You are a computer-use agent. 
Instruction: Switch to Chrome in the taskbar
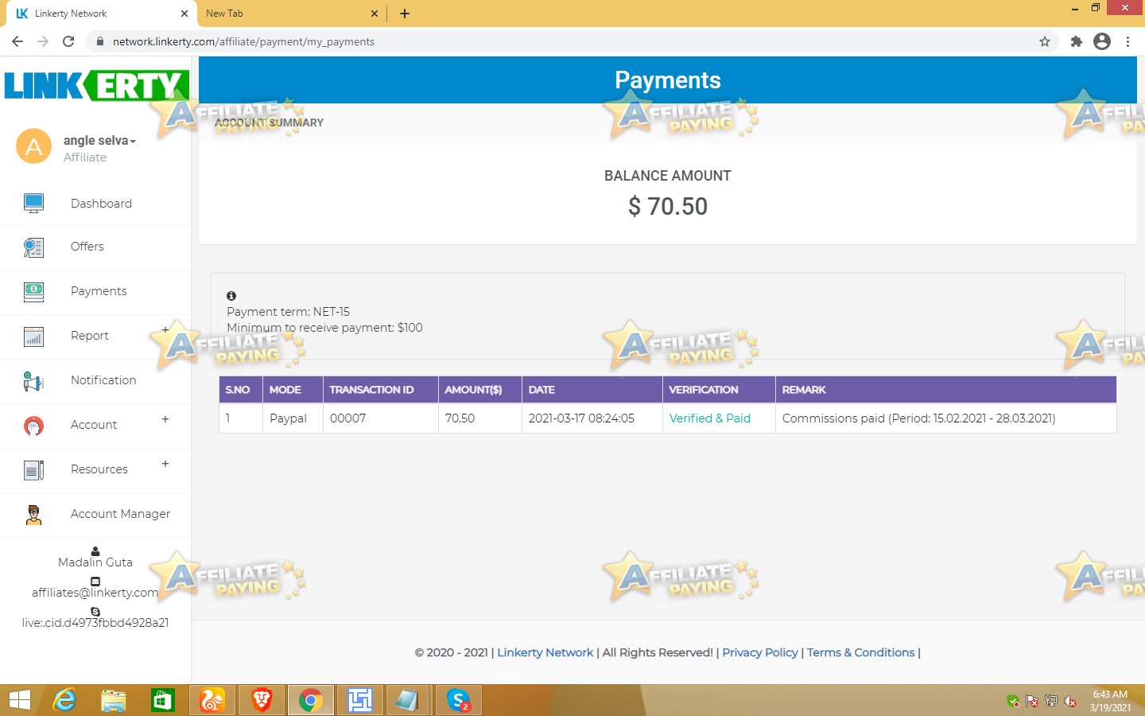311,700
